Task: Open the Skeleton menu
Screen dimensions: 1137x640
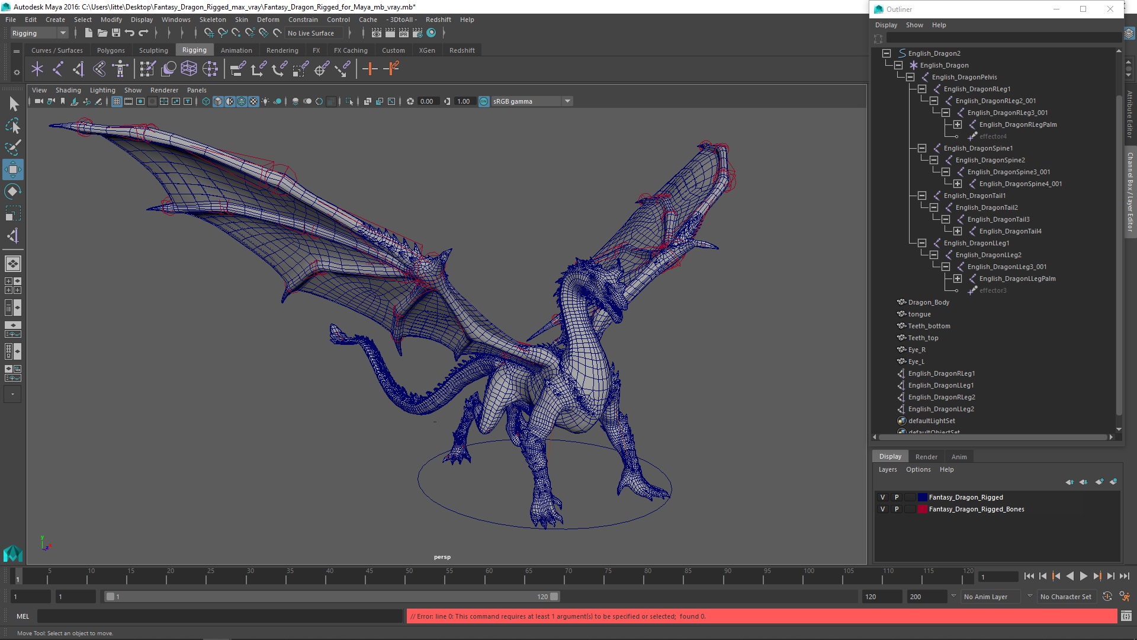Action: (x=213, y=20)
